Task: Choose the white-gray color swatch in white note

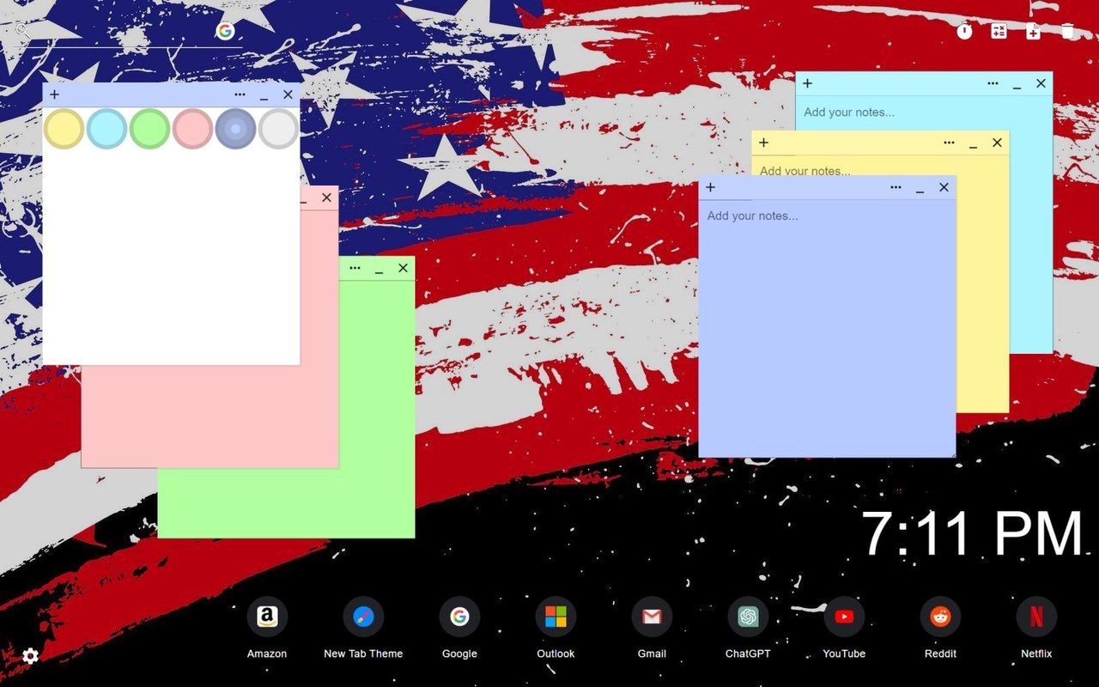Action: point(278,129)
